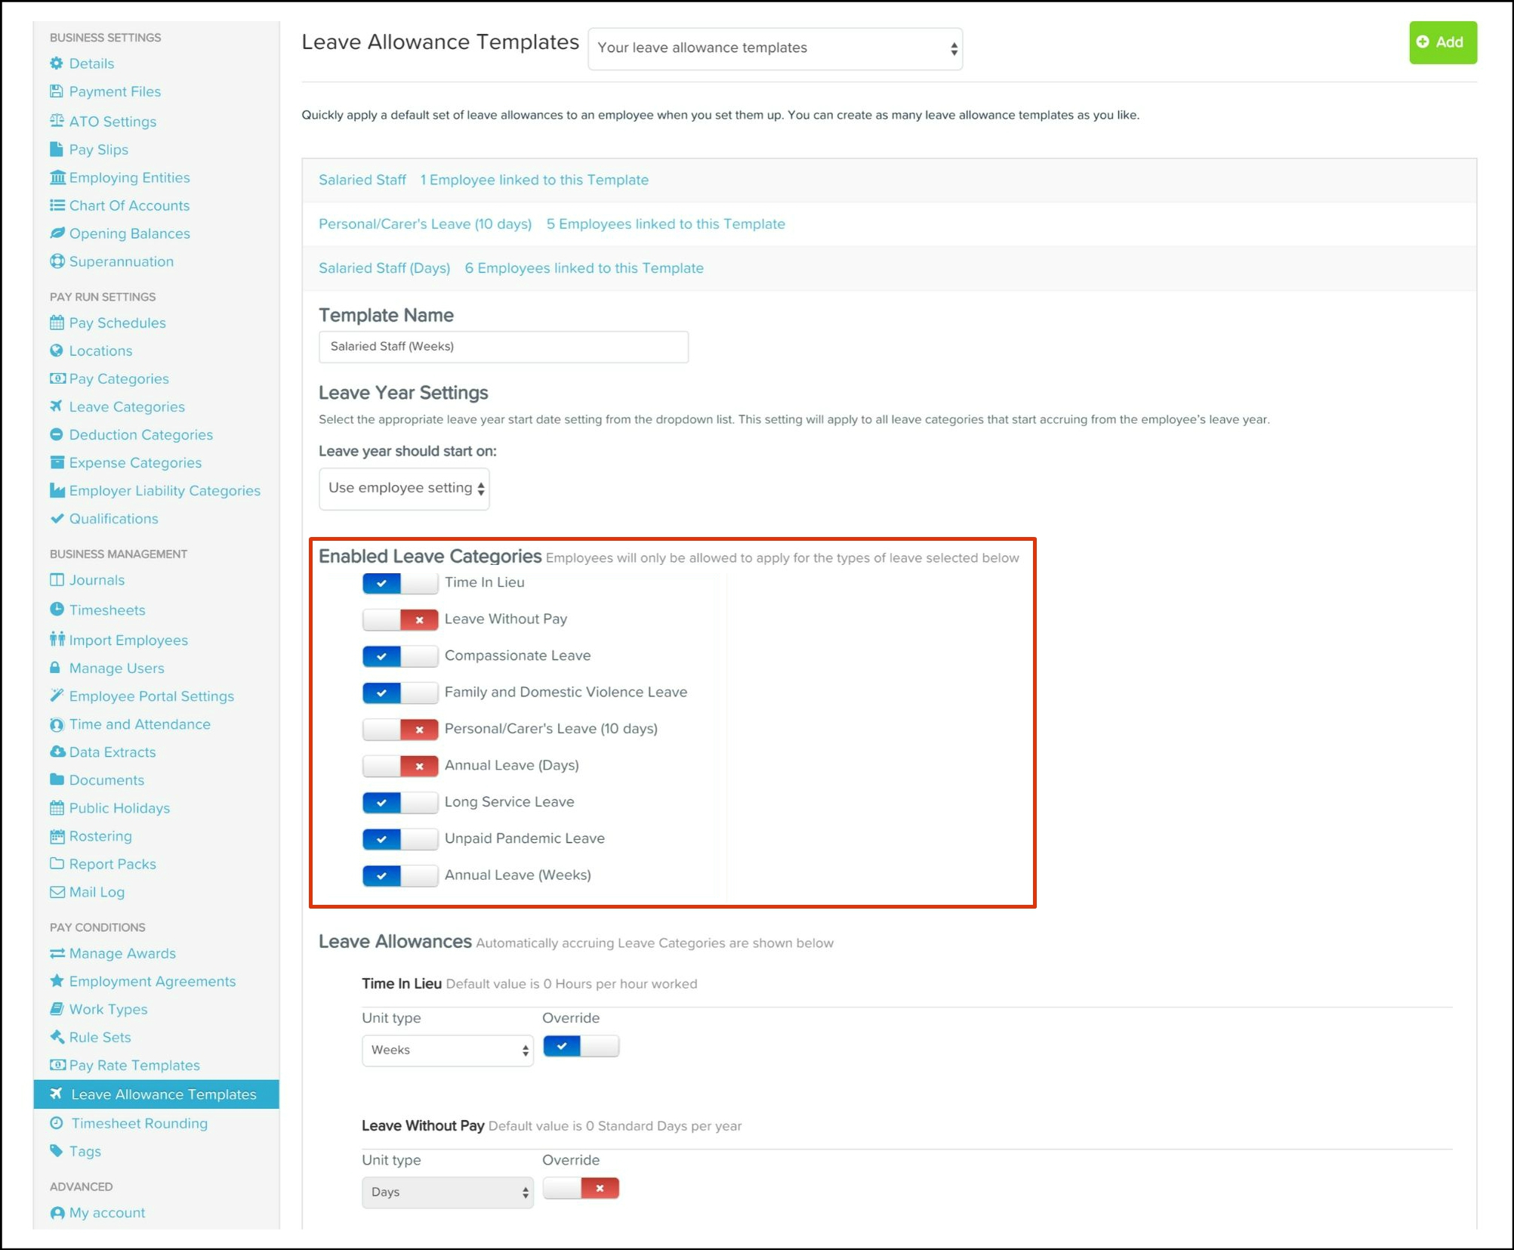Turn off the Time In Lieu override switch
This screenshot has width=1514, height=1250.
click(x=580, y=1046)
